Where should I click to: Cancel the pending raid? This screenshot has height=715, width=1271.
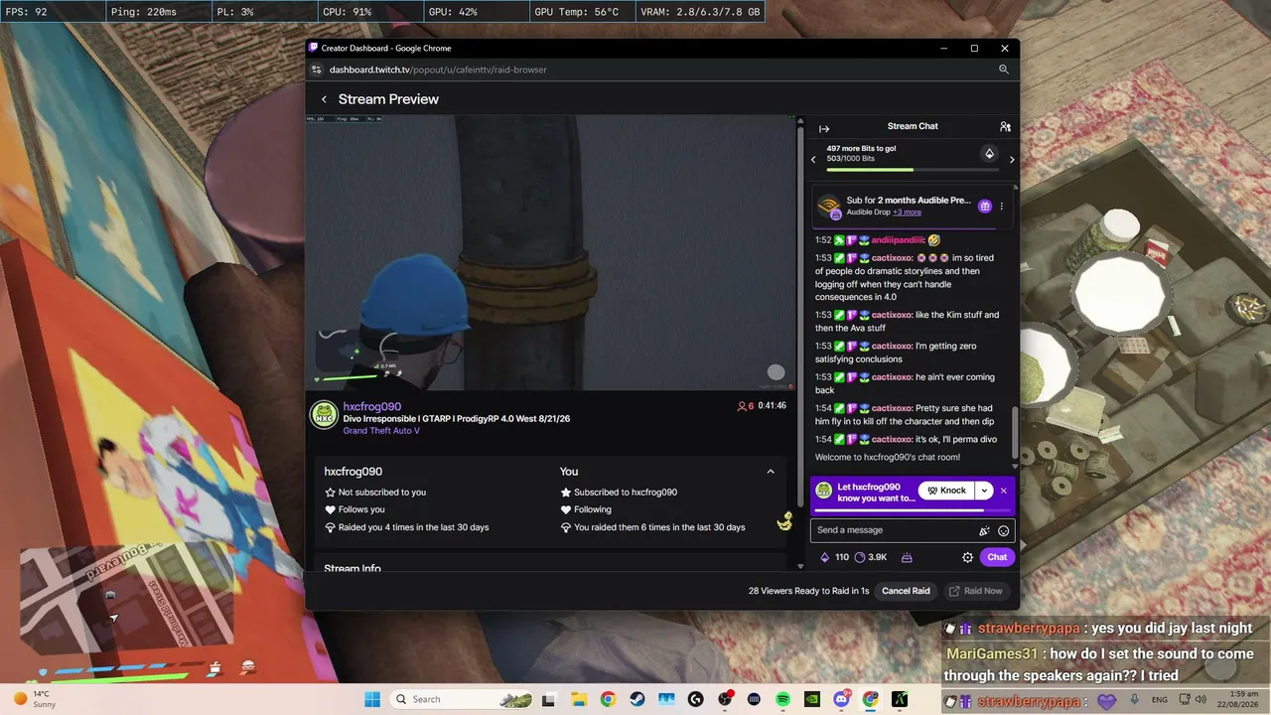pyautogui.click(x=906, y=591)
